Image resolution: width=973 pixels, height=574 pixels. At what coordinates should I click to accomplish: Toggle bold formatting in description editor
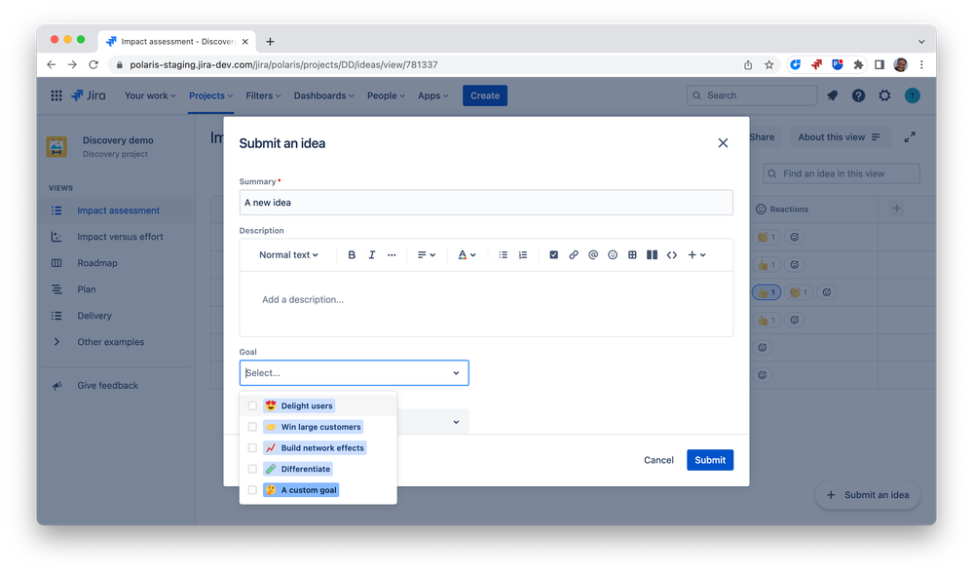[x=352, y=254]
